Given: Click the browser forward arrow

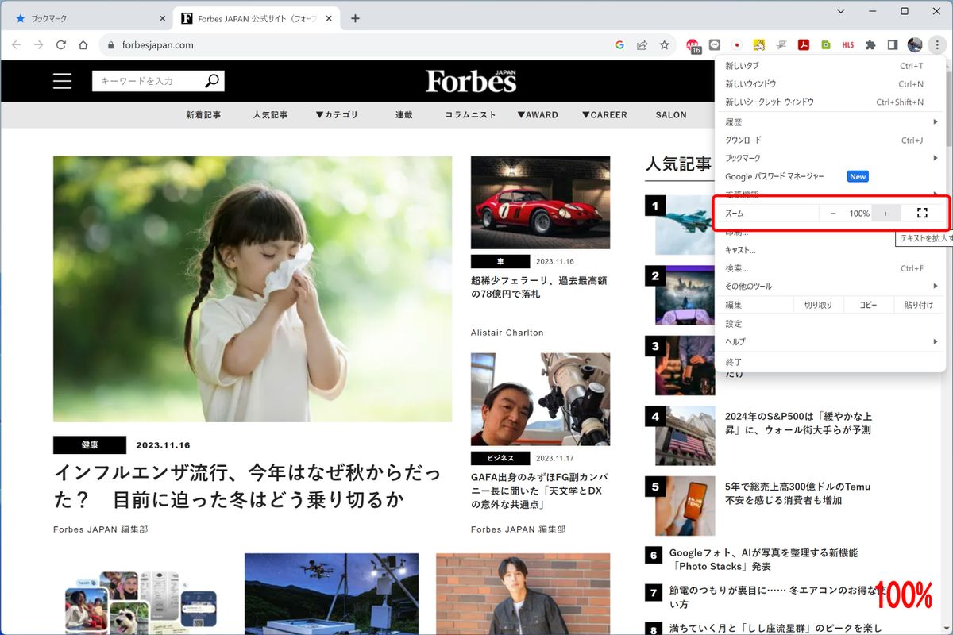Looking at the screenshot, I should point(39,45).
